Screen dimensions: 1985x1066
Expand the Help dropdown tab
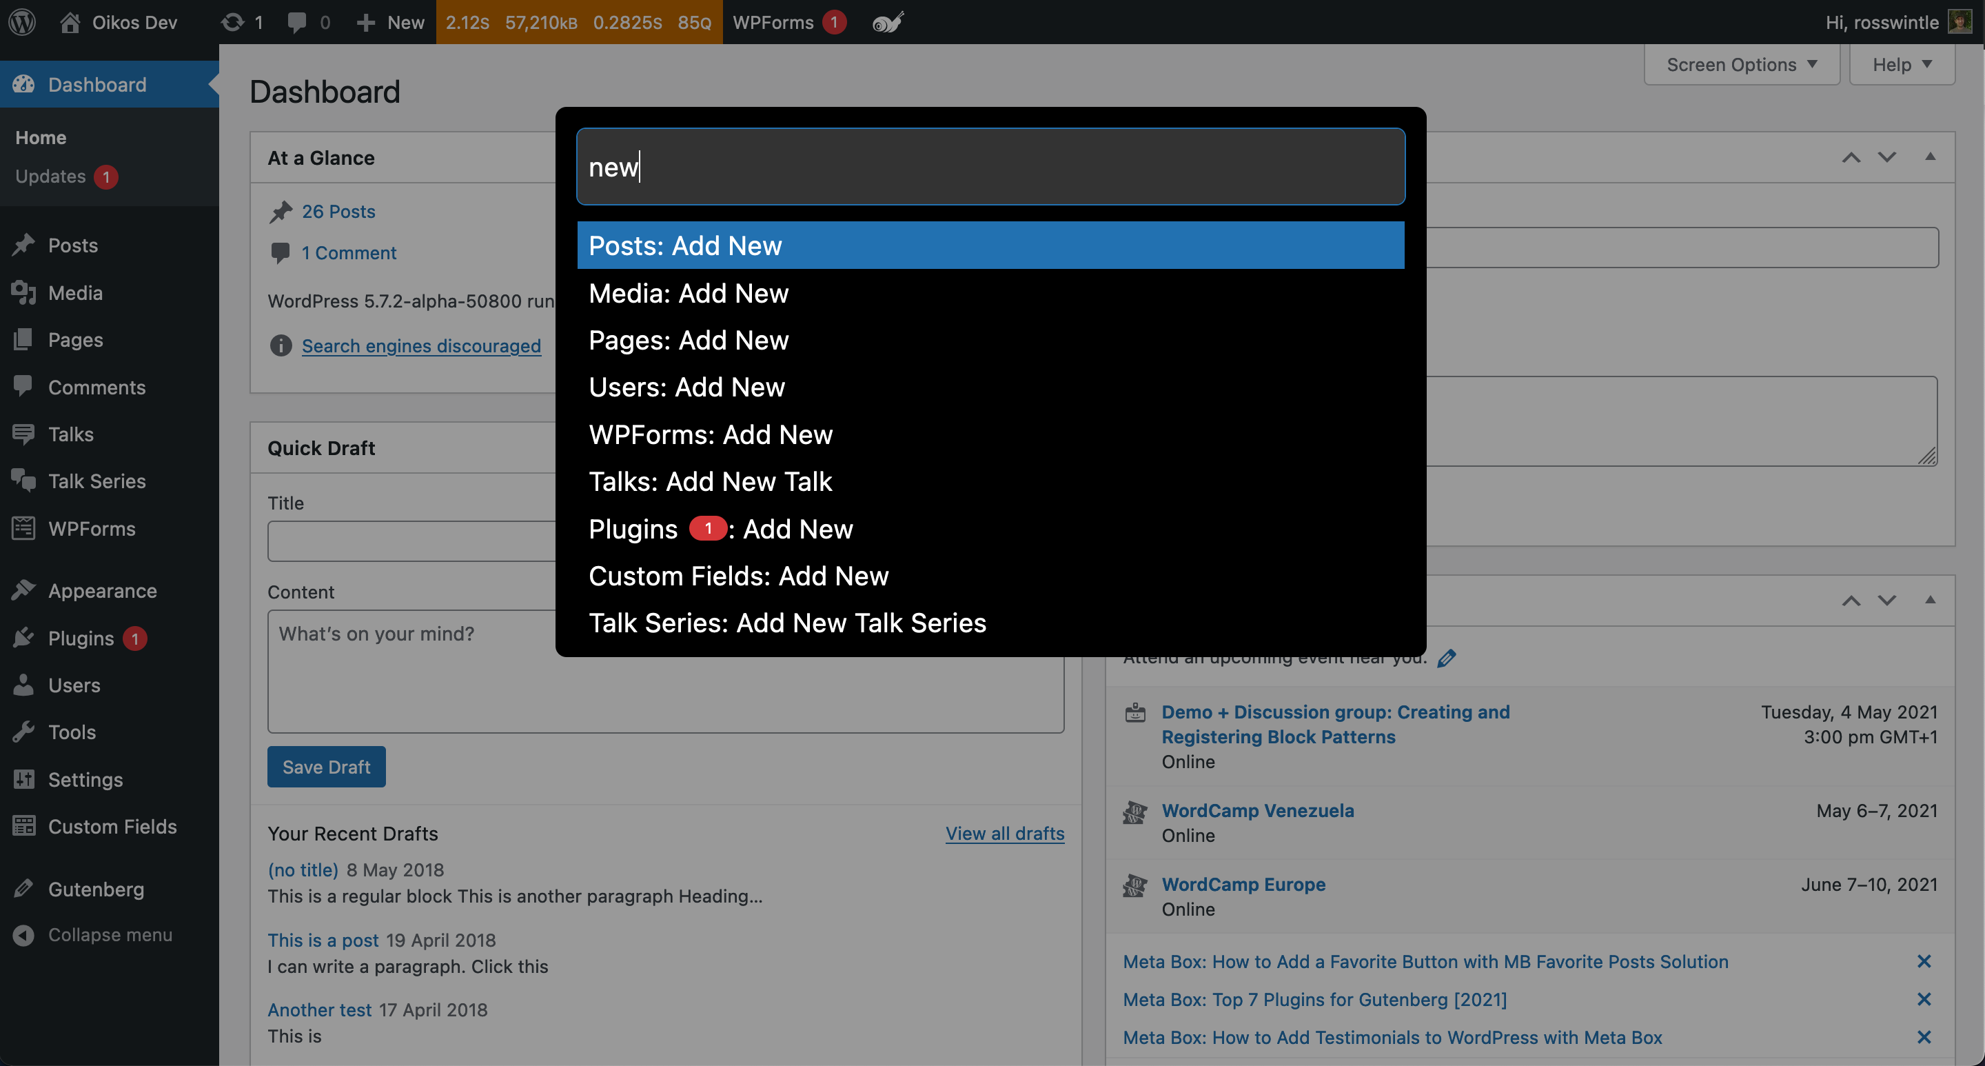[1902, 65]
